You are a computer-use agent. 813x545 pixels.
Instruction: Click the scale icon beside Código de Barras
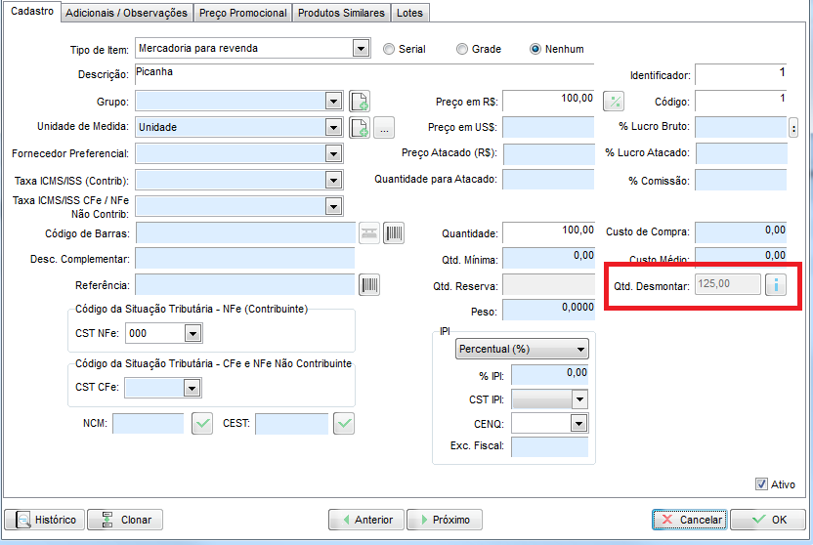369,232
